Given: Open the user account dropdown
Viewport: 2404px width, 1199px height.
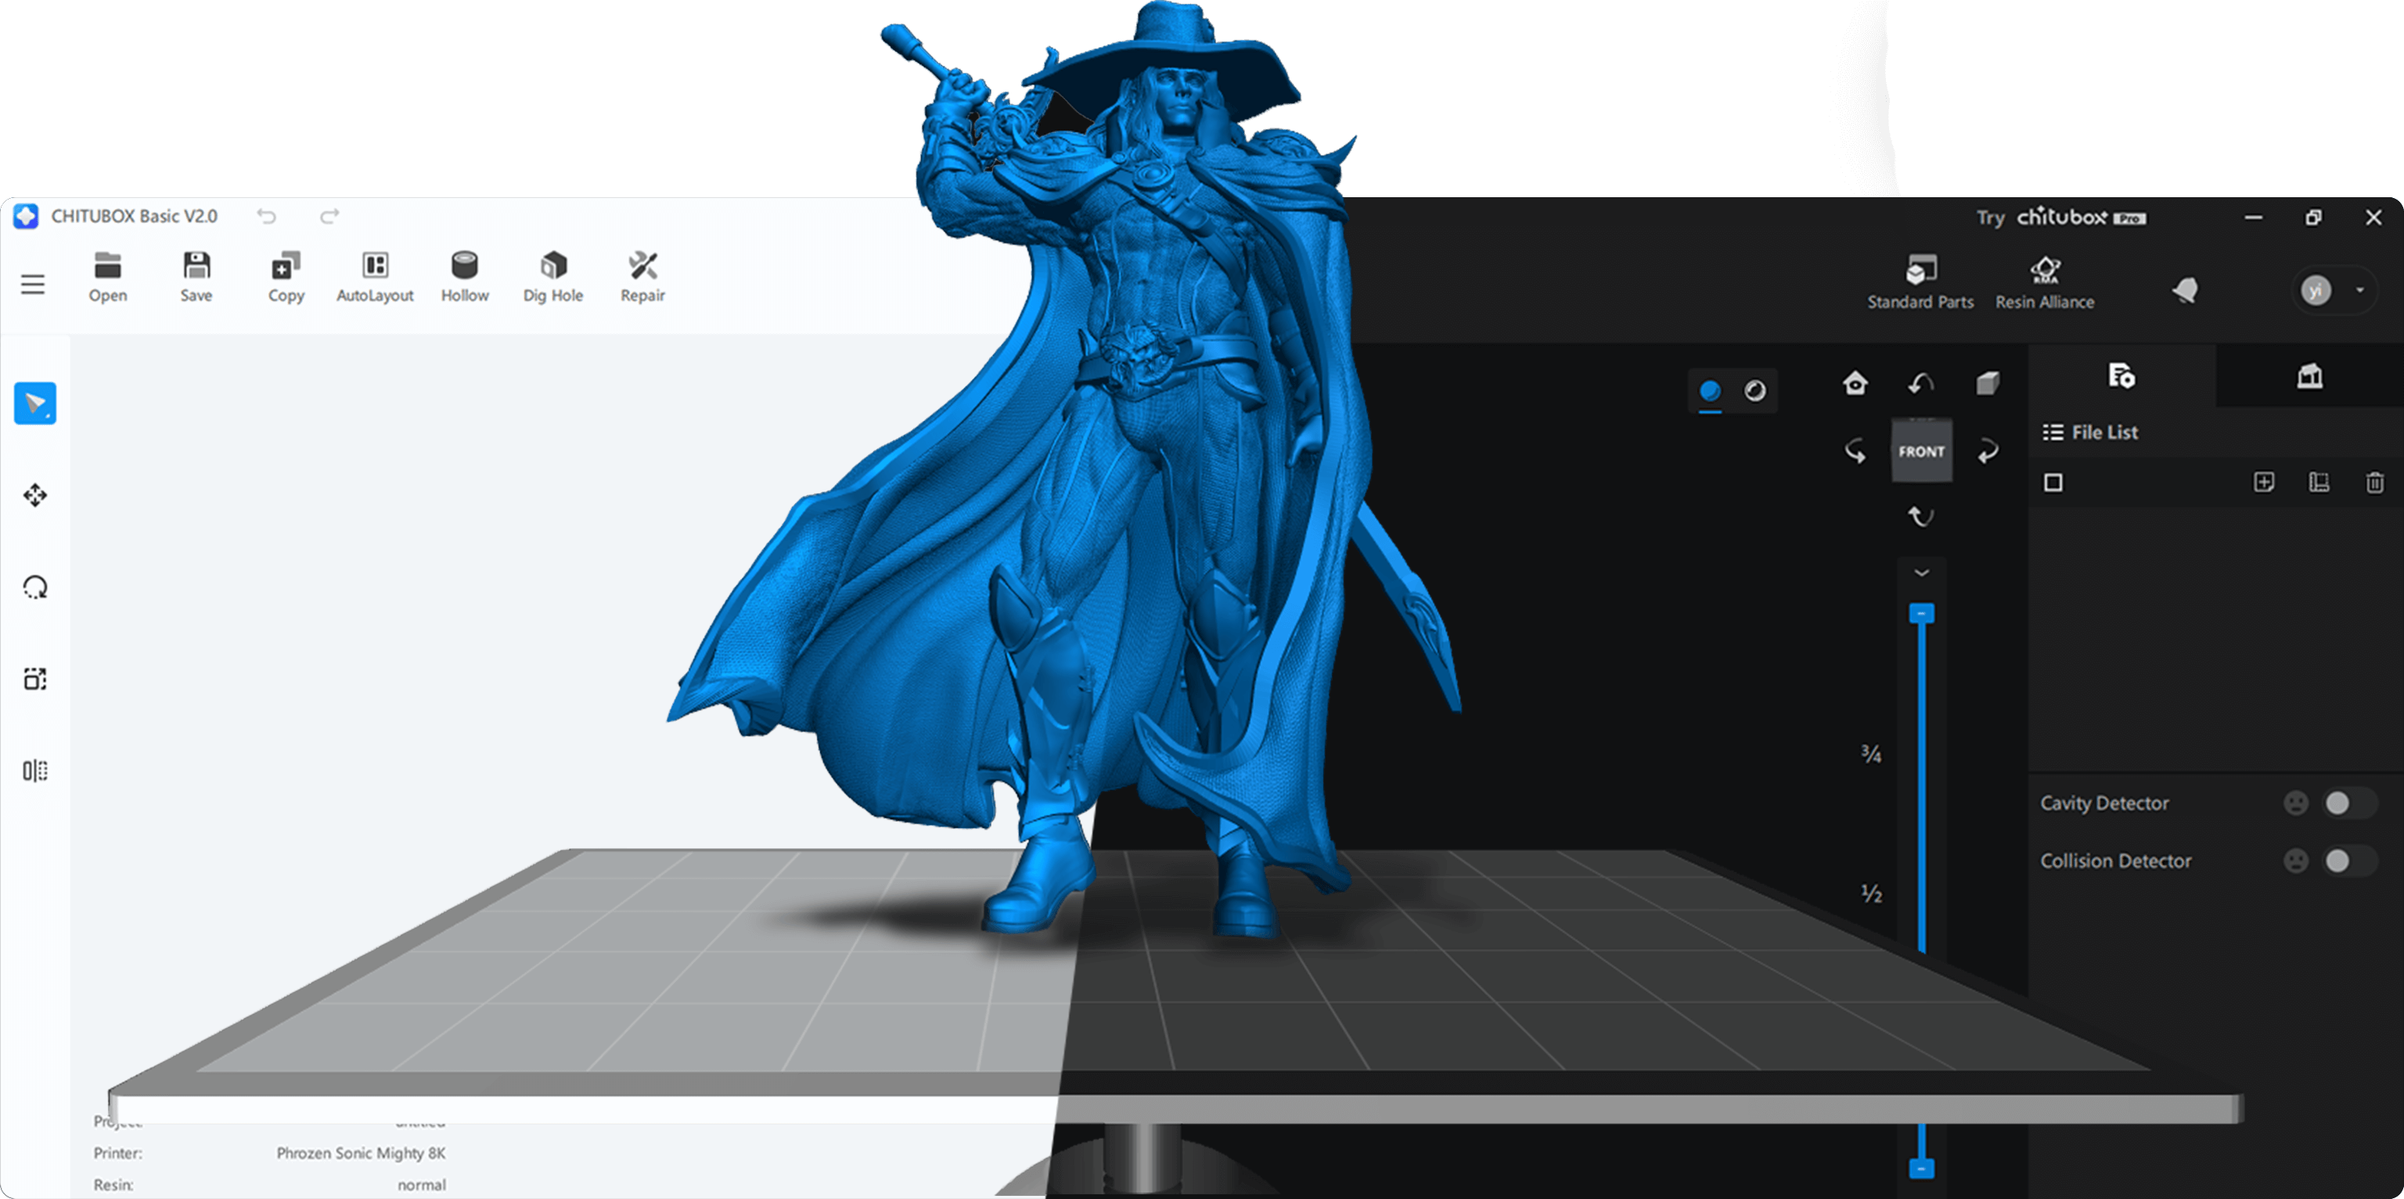Looking at the screenshot, I should [2361, 290].
